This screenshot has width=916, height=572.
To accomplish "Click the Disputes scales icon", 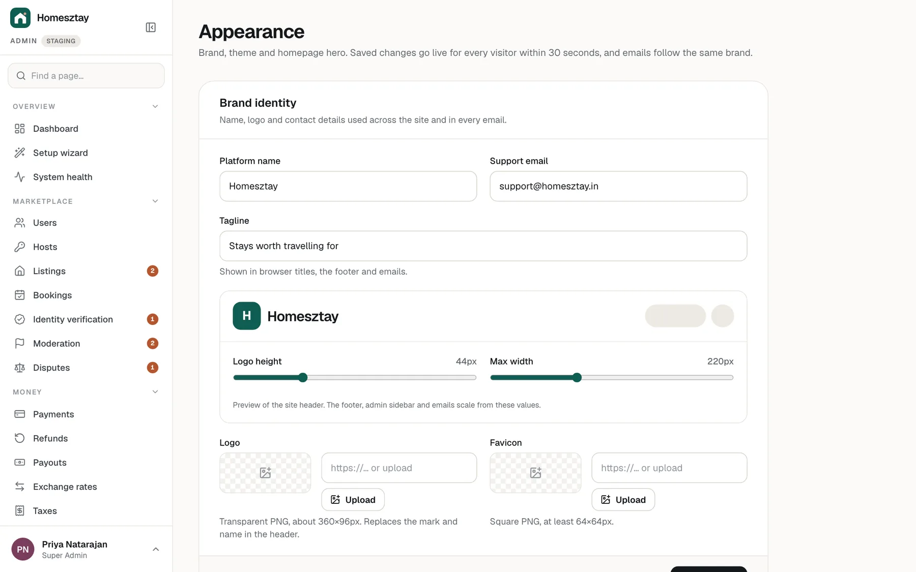I will coord(20,368).
